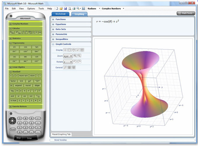This screenshot has height=146, width=198.
Task: Expand the Linear Algebra calculator group
Action: point(10,67)
